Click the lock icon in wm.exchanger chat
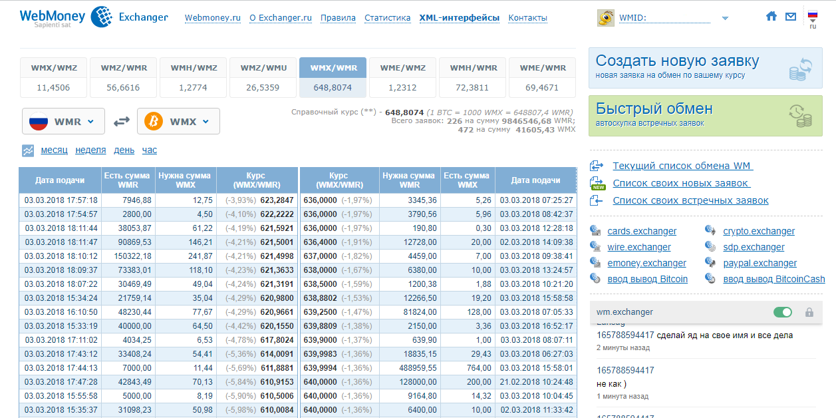This screenshot has height=418, width=836. coord(809,312)
